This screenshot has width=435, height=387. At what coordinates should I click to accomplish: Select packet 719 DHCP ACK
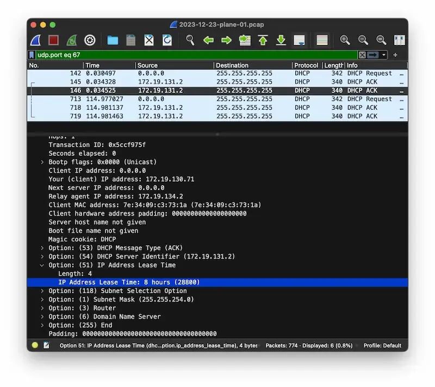pos(217,116)
